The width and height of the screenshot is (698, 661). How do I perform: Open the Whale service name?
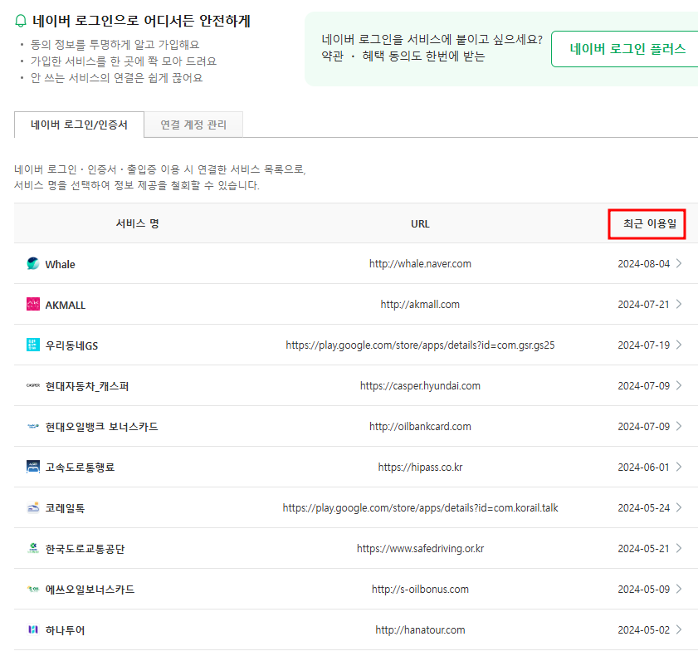[x=60, y=264]
